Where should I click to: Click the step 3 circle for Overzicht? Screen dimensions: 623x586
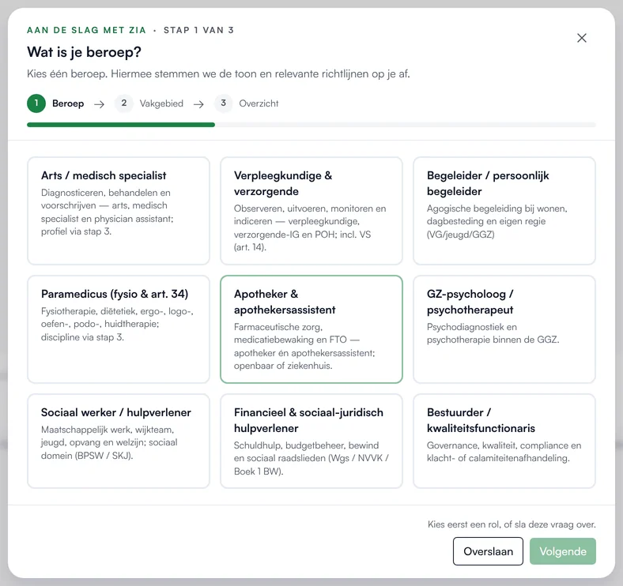(x=223, y=103)
